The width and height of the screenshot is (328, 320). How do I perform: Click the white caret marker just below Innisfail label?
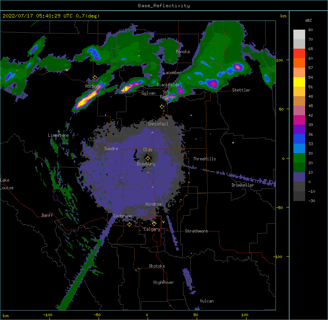(x=152, y=132)
